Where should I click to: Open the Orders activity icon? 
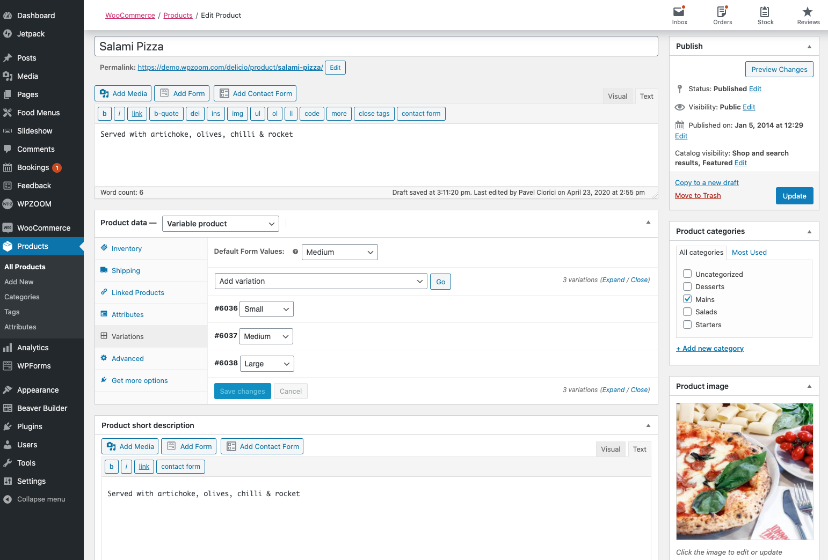722,15
